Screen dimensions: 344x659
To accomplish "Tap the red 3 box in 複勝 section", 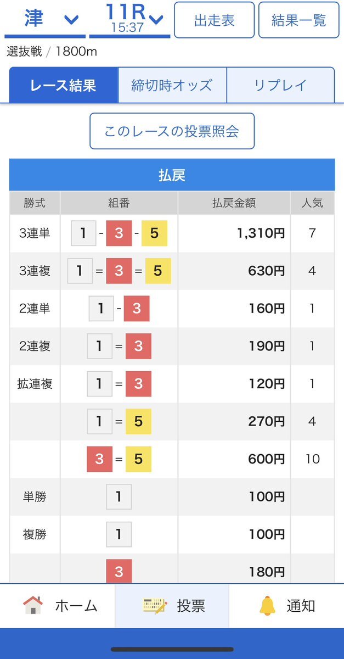I will point(119,571).
